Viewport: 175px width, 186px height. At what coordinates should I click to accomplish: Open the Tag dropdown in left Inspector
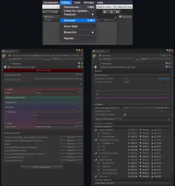coord(28,59)
